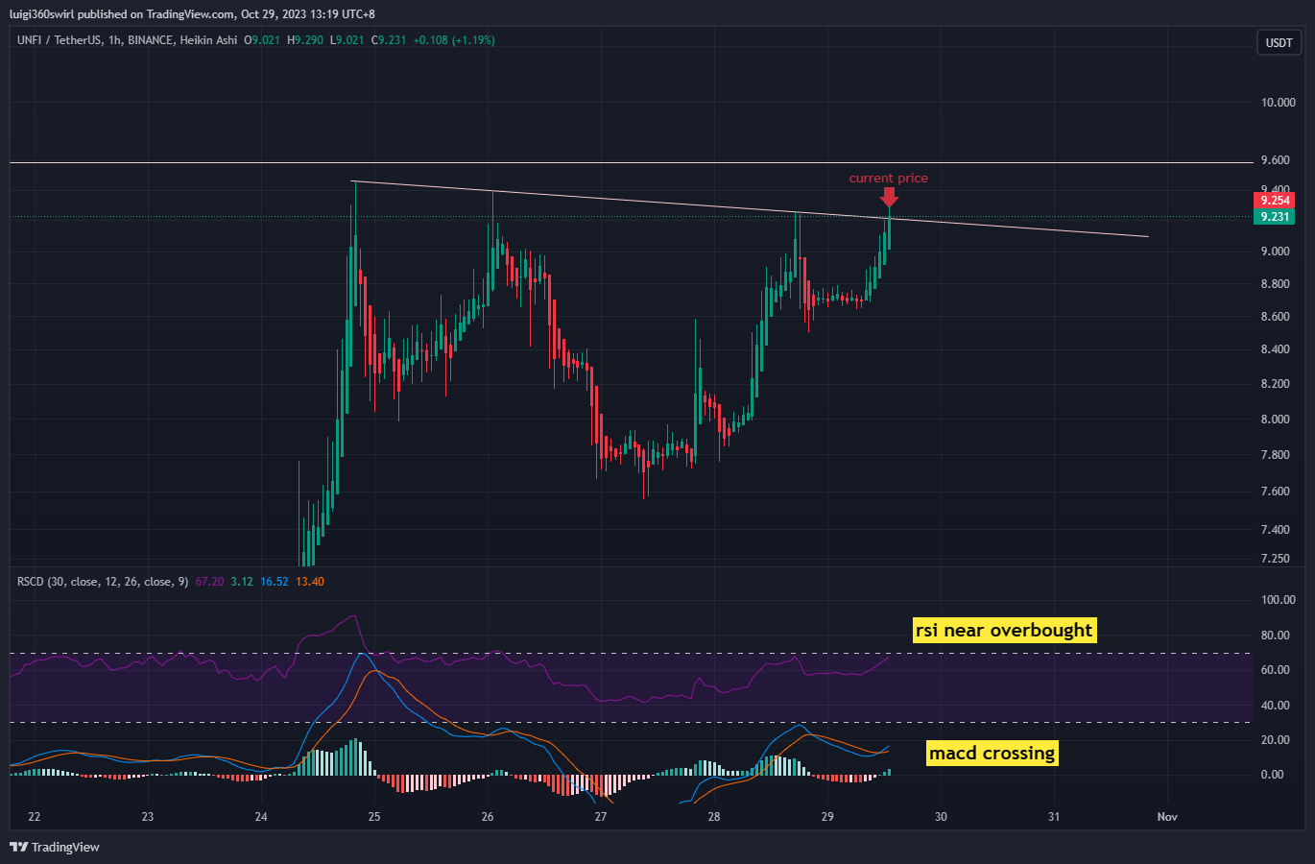This screenshot has height=864, width=1315.
Task: Click the 'current price' red text label
Action: [x=888, y=178]
